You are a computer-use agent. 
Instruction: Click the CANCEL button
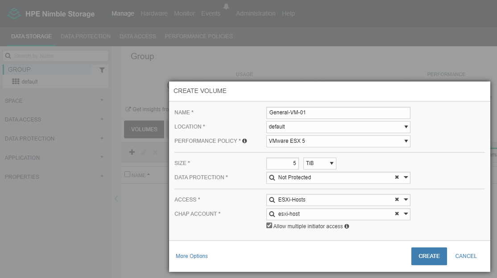coord(466,256)
